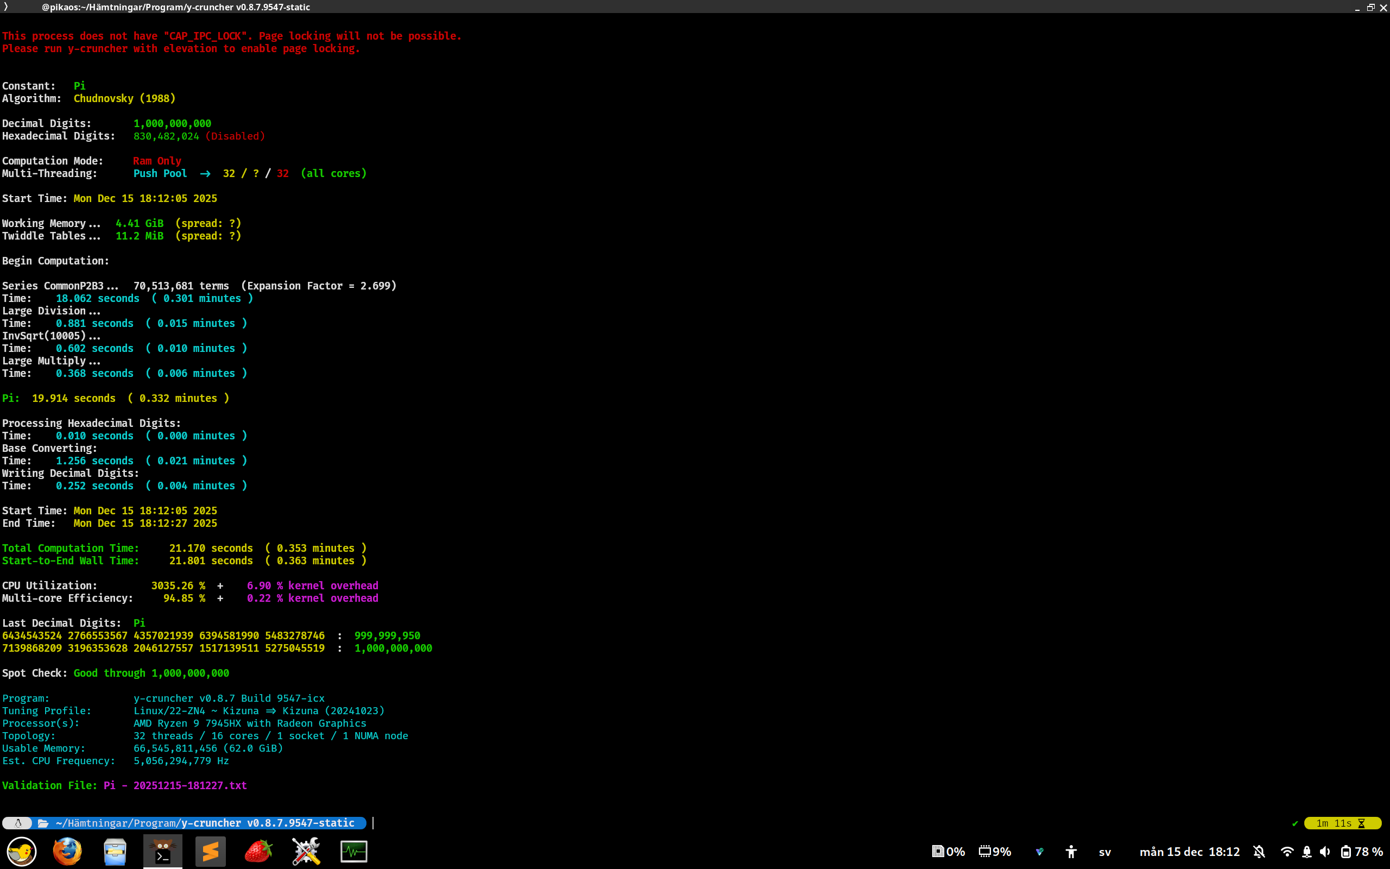Open the file manager cabinet icon
This screenshot has height=869, width=1390.
point(115,851)
